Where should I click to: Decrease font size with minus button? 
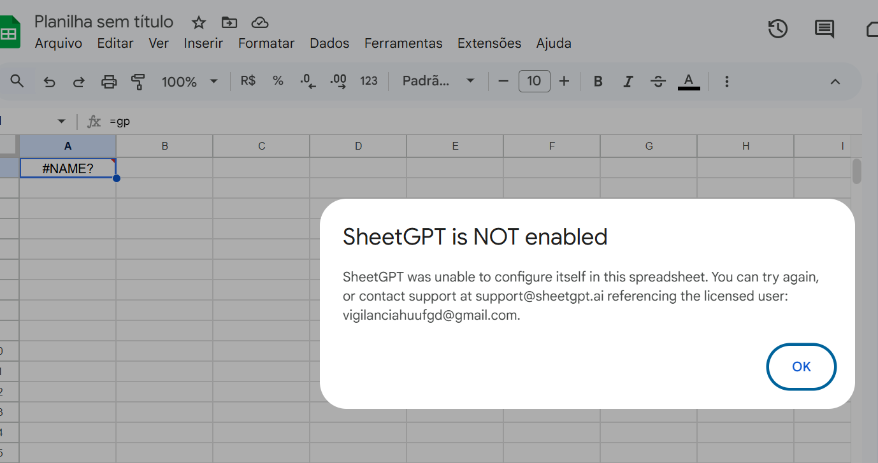[503, 81]
